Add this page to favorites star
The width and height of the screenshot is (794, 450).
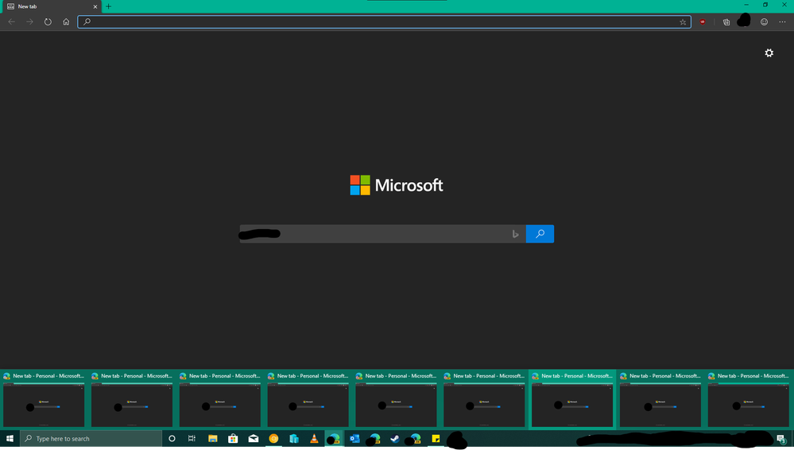(683, 21)
